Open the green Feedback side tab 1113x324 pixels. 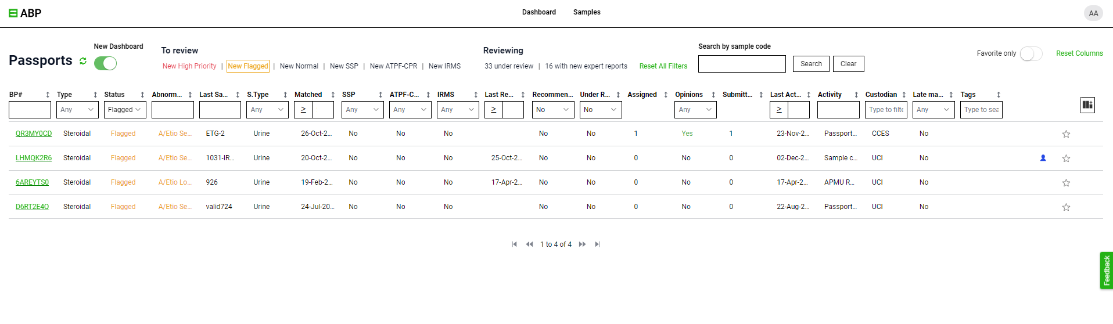pyautogui.click(x=1106, y=271)
